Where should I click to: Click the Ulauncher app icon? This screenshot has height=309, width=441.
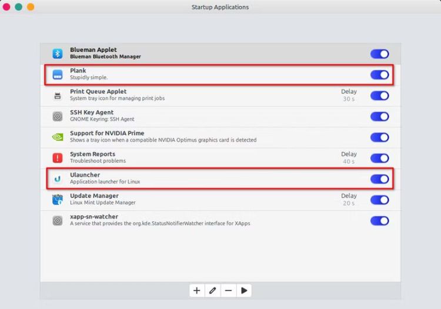coord(58,179)
